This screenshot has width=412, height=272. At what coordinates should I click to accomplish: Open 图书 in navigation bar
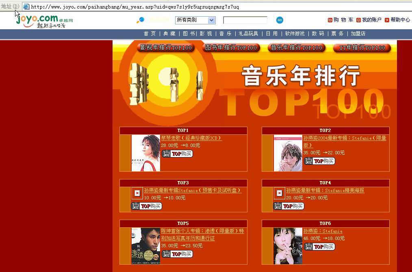click(x=189, y=34)
